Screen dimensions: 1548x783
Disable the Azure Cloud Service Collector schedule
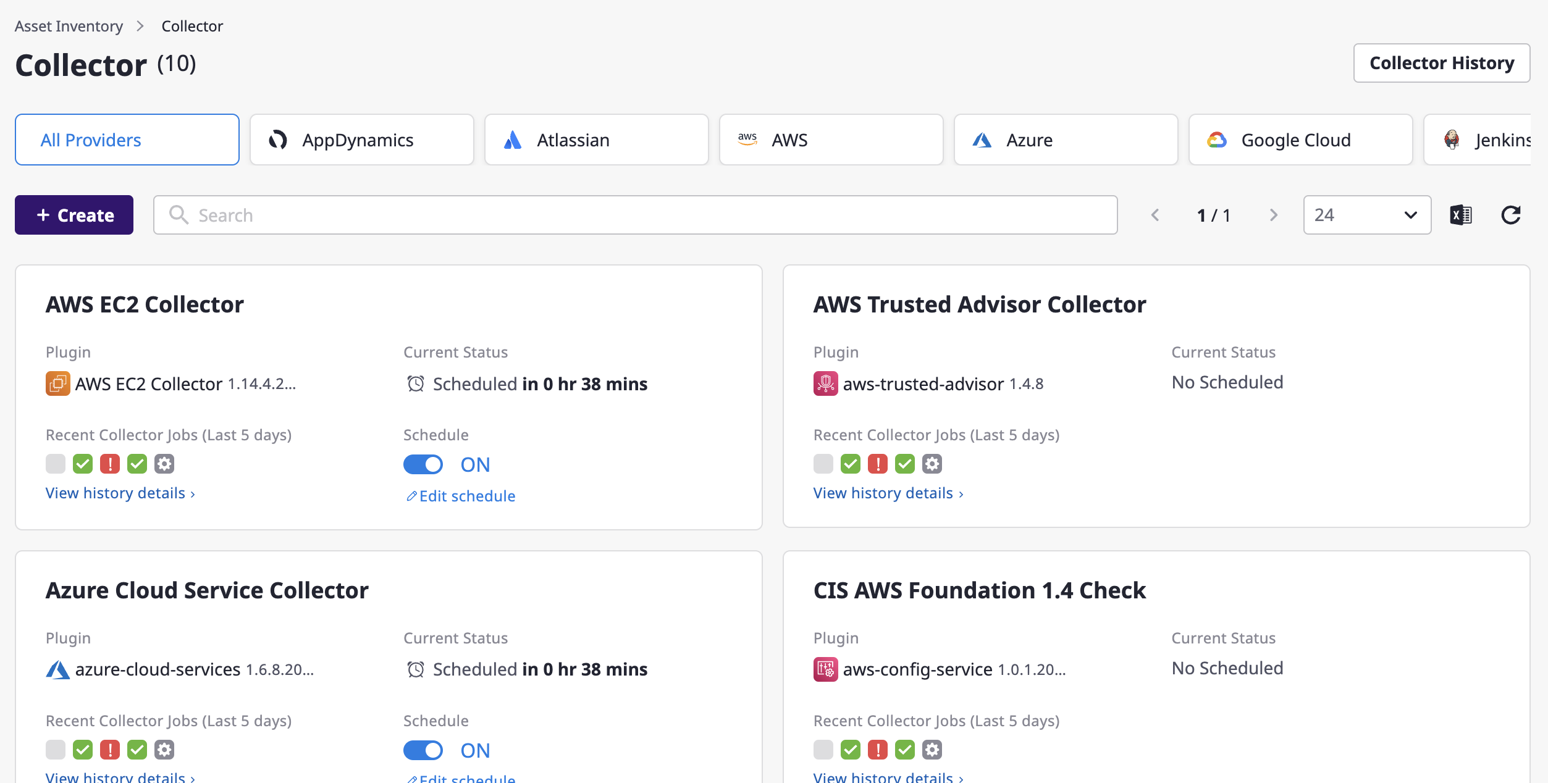tap(423, 750)
